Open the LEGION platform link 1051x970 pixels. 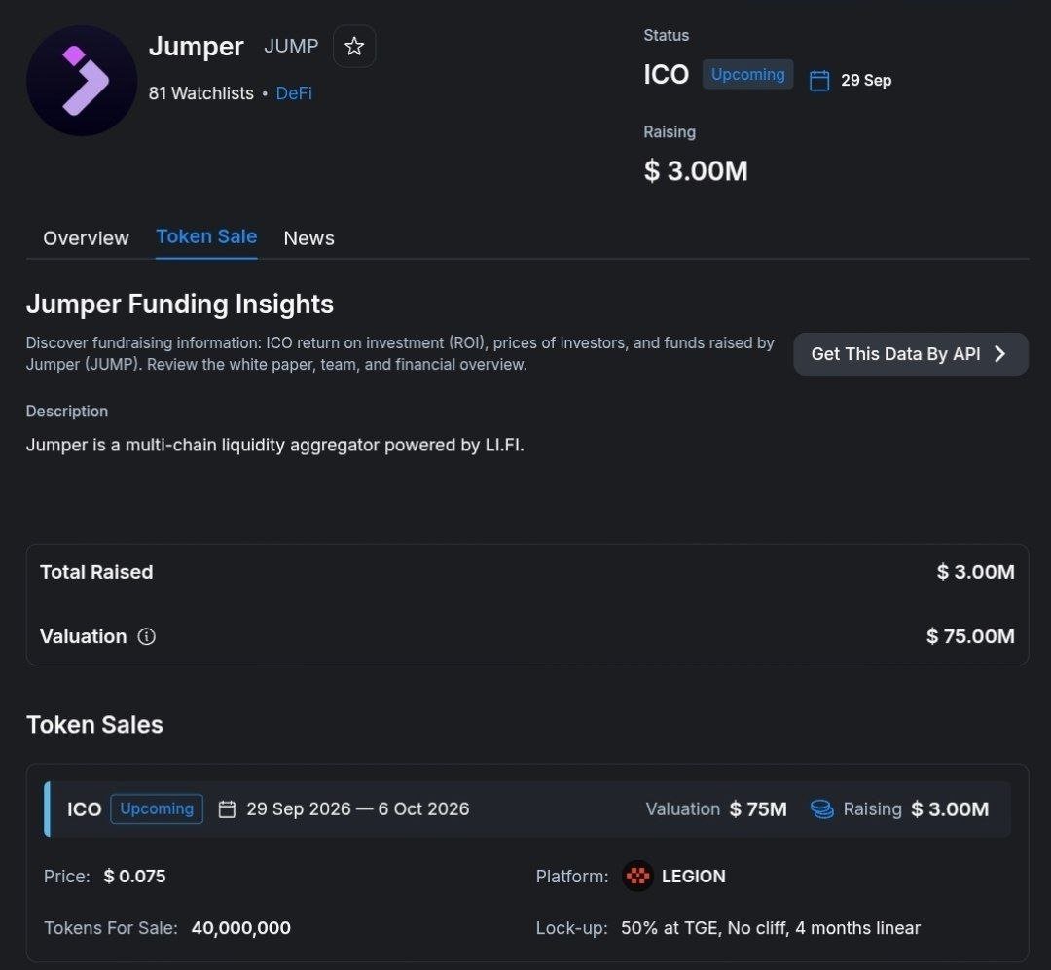pyautogui.click(x=693, y=877)
